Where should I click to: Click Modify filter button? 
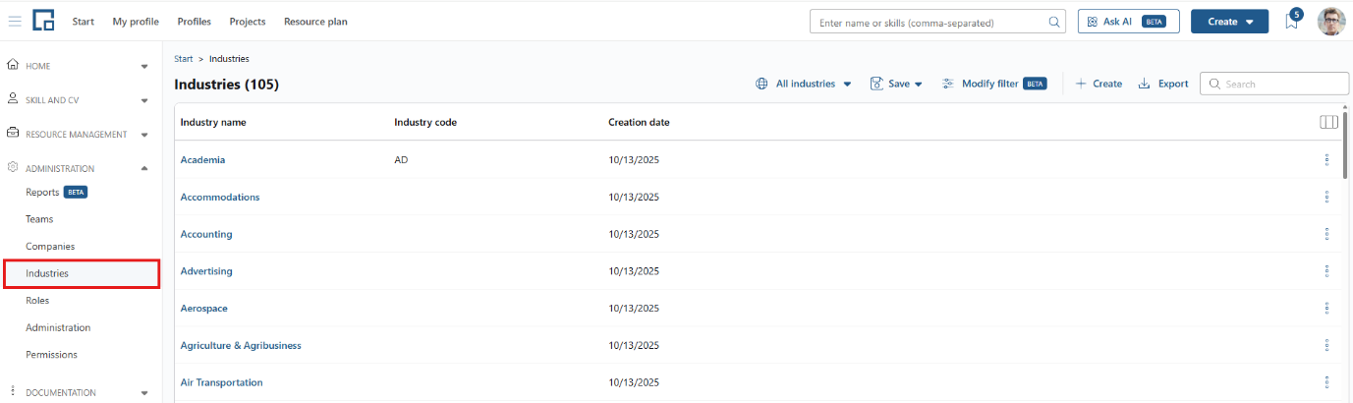click(994, 84)
